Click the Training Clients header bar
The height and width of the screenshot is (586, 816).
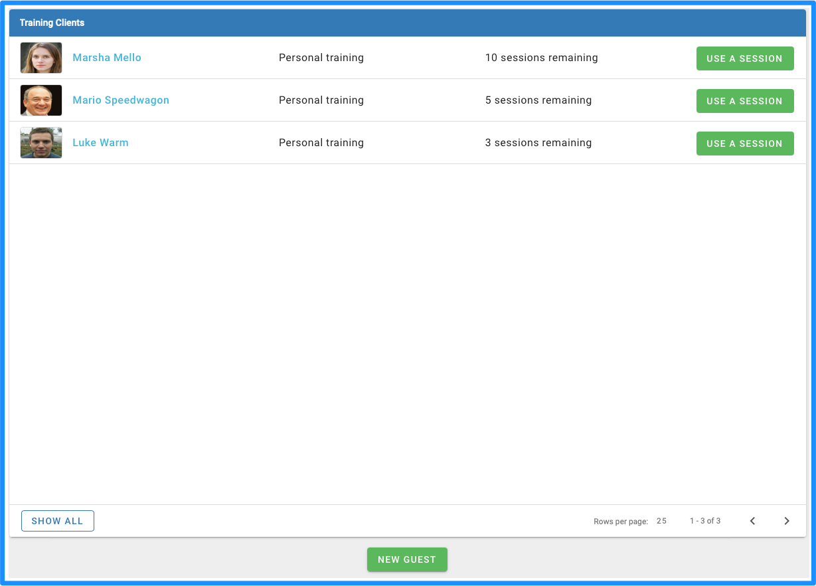coord(408,23)
